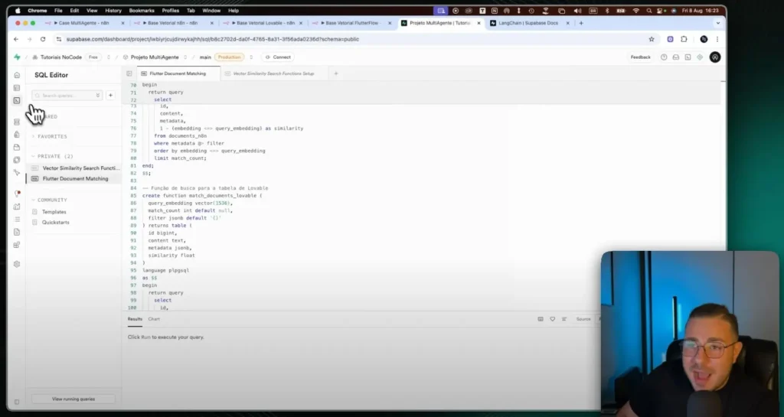Bookmark this page with the star icon
Screen dimensions: 784x417
(651, 39)
